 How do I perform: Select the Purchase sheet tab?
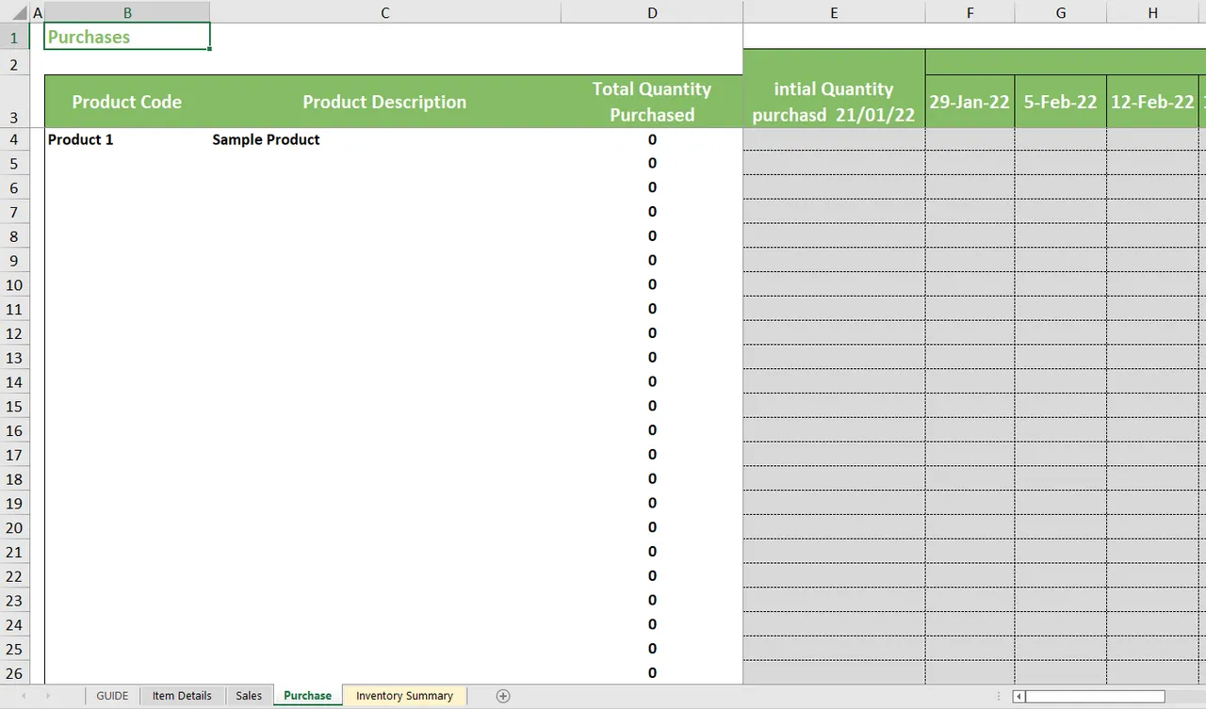pos(308,696)
